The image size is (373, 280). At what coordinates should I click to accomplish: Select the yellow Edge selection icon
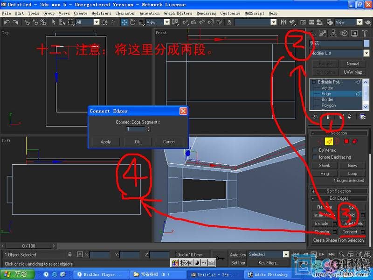(329, 141)
